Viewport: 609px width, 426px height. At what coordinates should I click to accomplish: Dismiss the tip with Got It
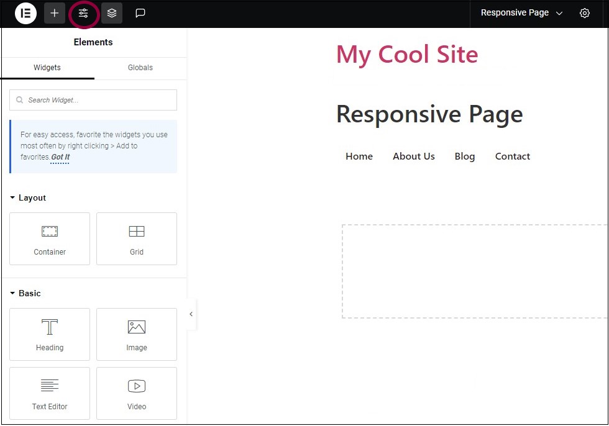(x=60, y=158)
